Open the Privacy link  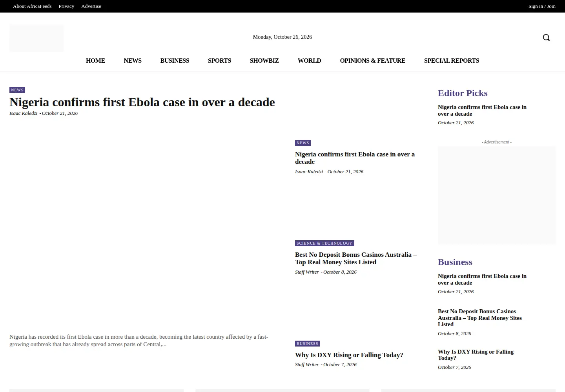coord(66,6)
